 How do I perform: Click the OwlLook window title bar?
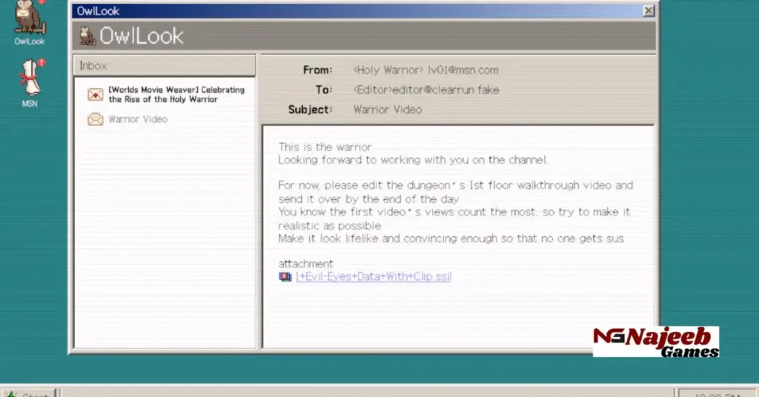click(x=356, y=10)
